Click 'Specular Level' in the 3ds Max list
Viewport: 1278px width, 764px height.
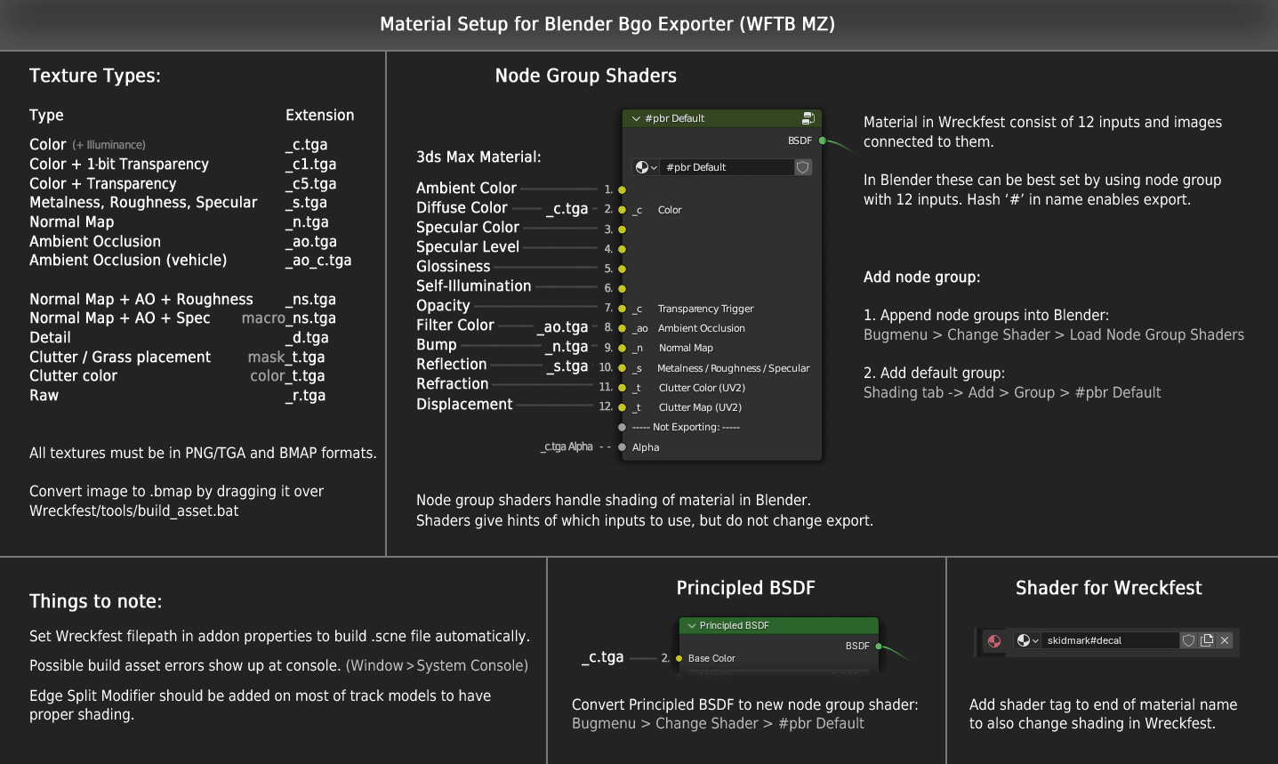(468, 247)
